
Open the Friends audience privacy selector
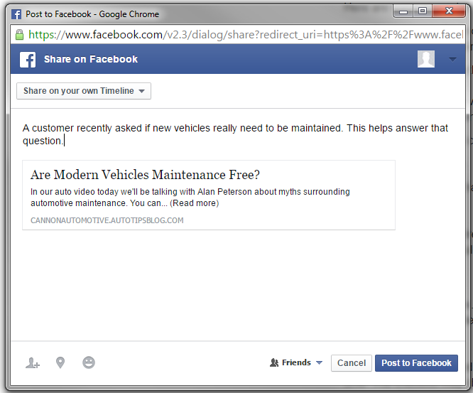pos(296,362)
